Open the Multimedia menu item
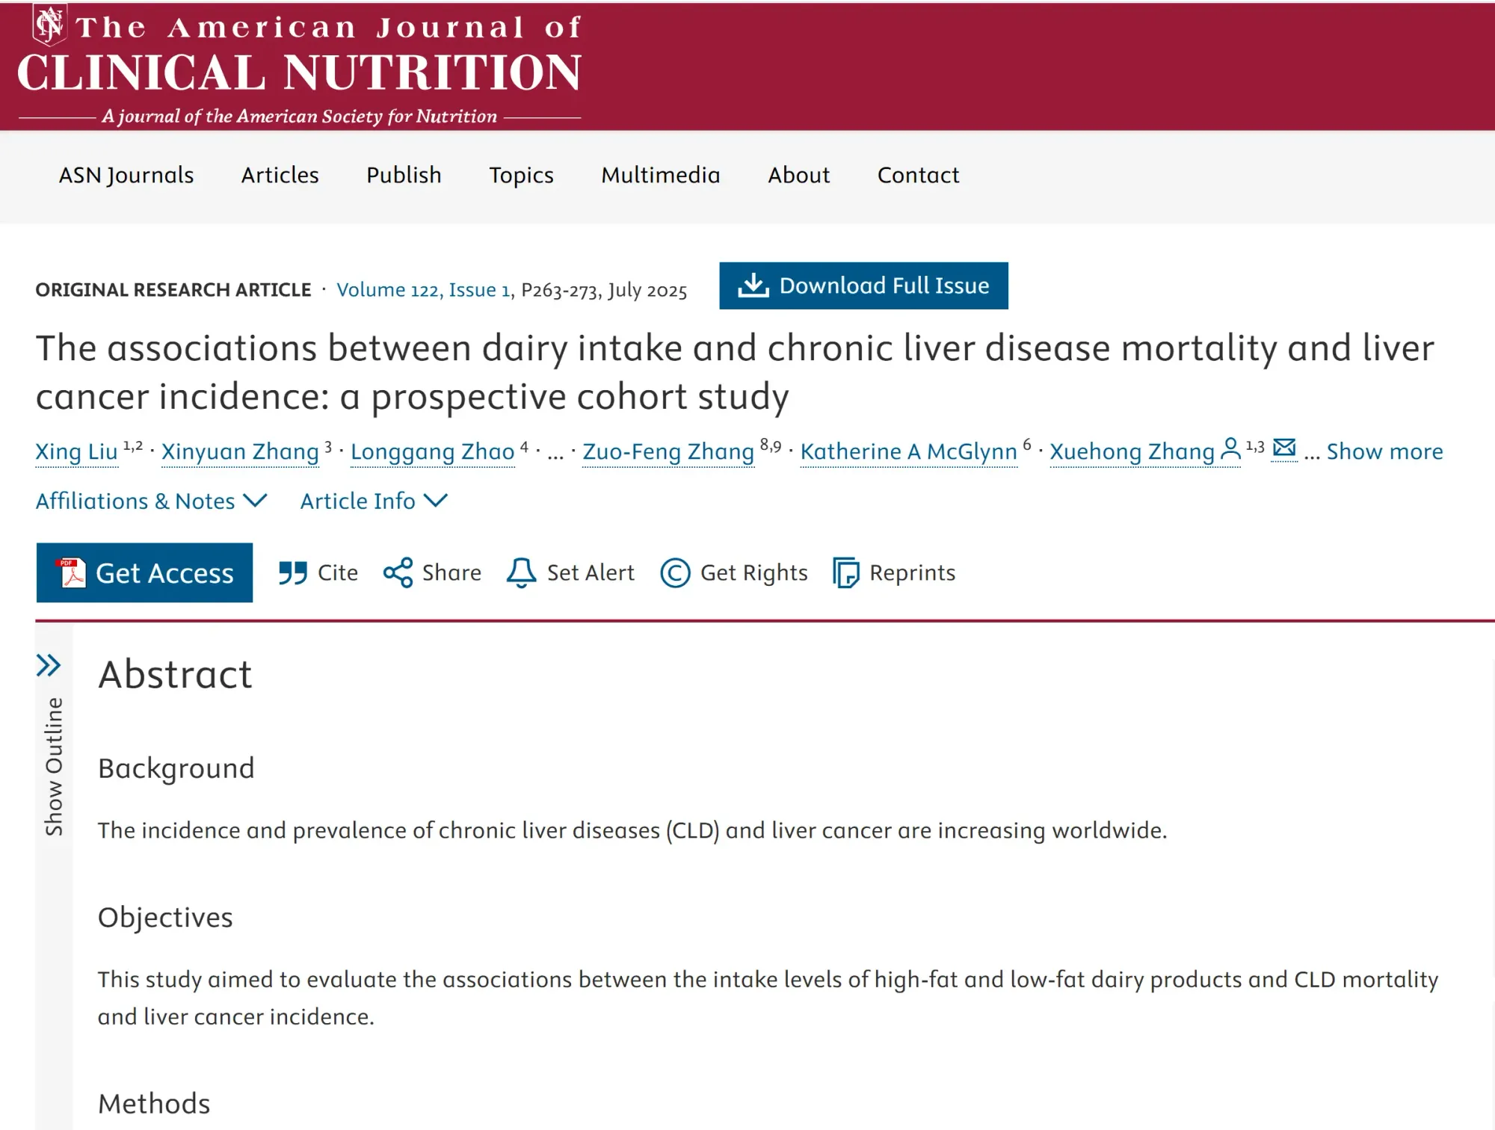 click(x=660, y=175)
